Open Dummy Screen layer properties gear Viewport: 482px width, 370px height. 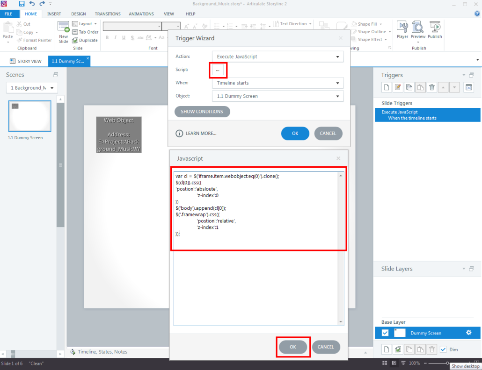468,333
